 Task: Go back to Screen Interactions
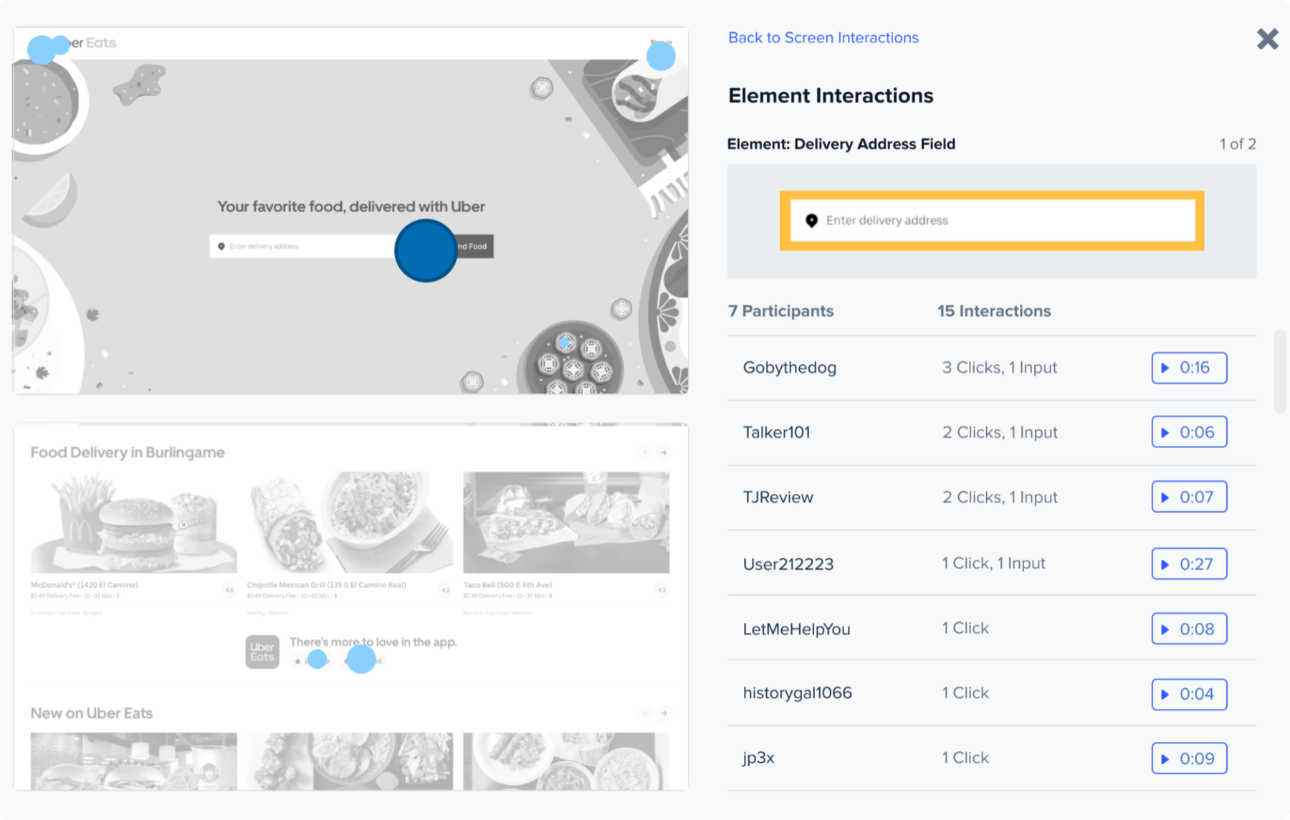click(x=823, y=37)
